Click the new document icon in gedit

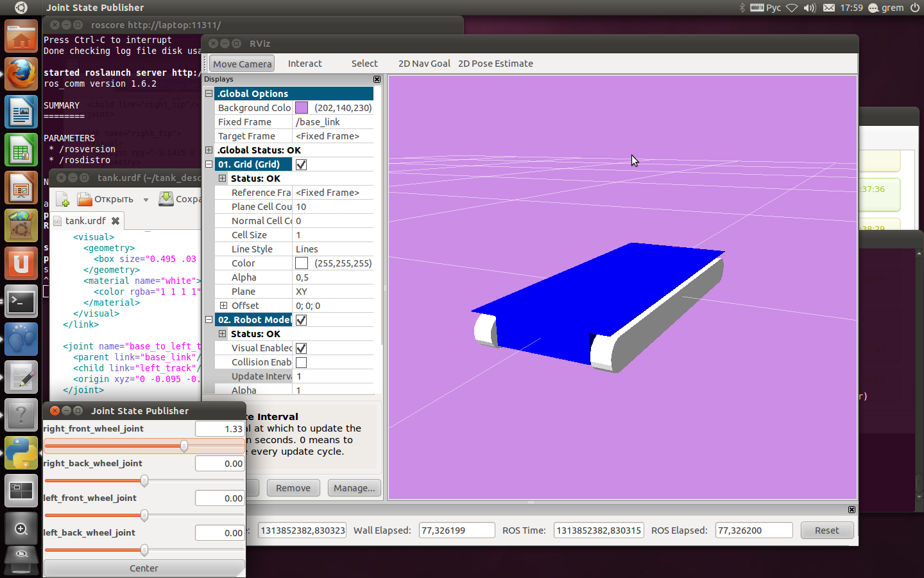click(62, 199)
